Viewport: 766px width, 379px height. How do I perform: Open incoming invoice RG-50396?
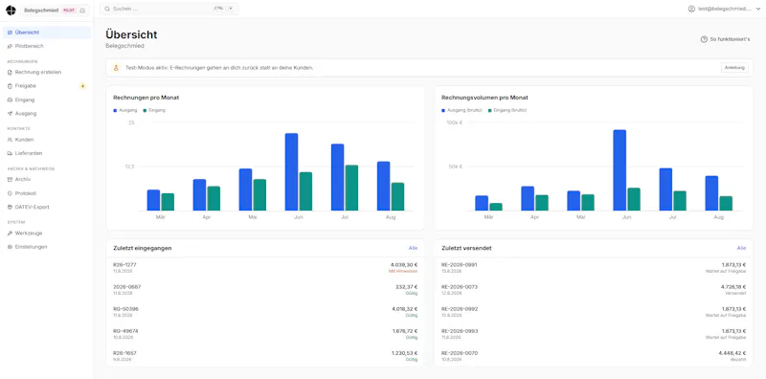[265, 312]
